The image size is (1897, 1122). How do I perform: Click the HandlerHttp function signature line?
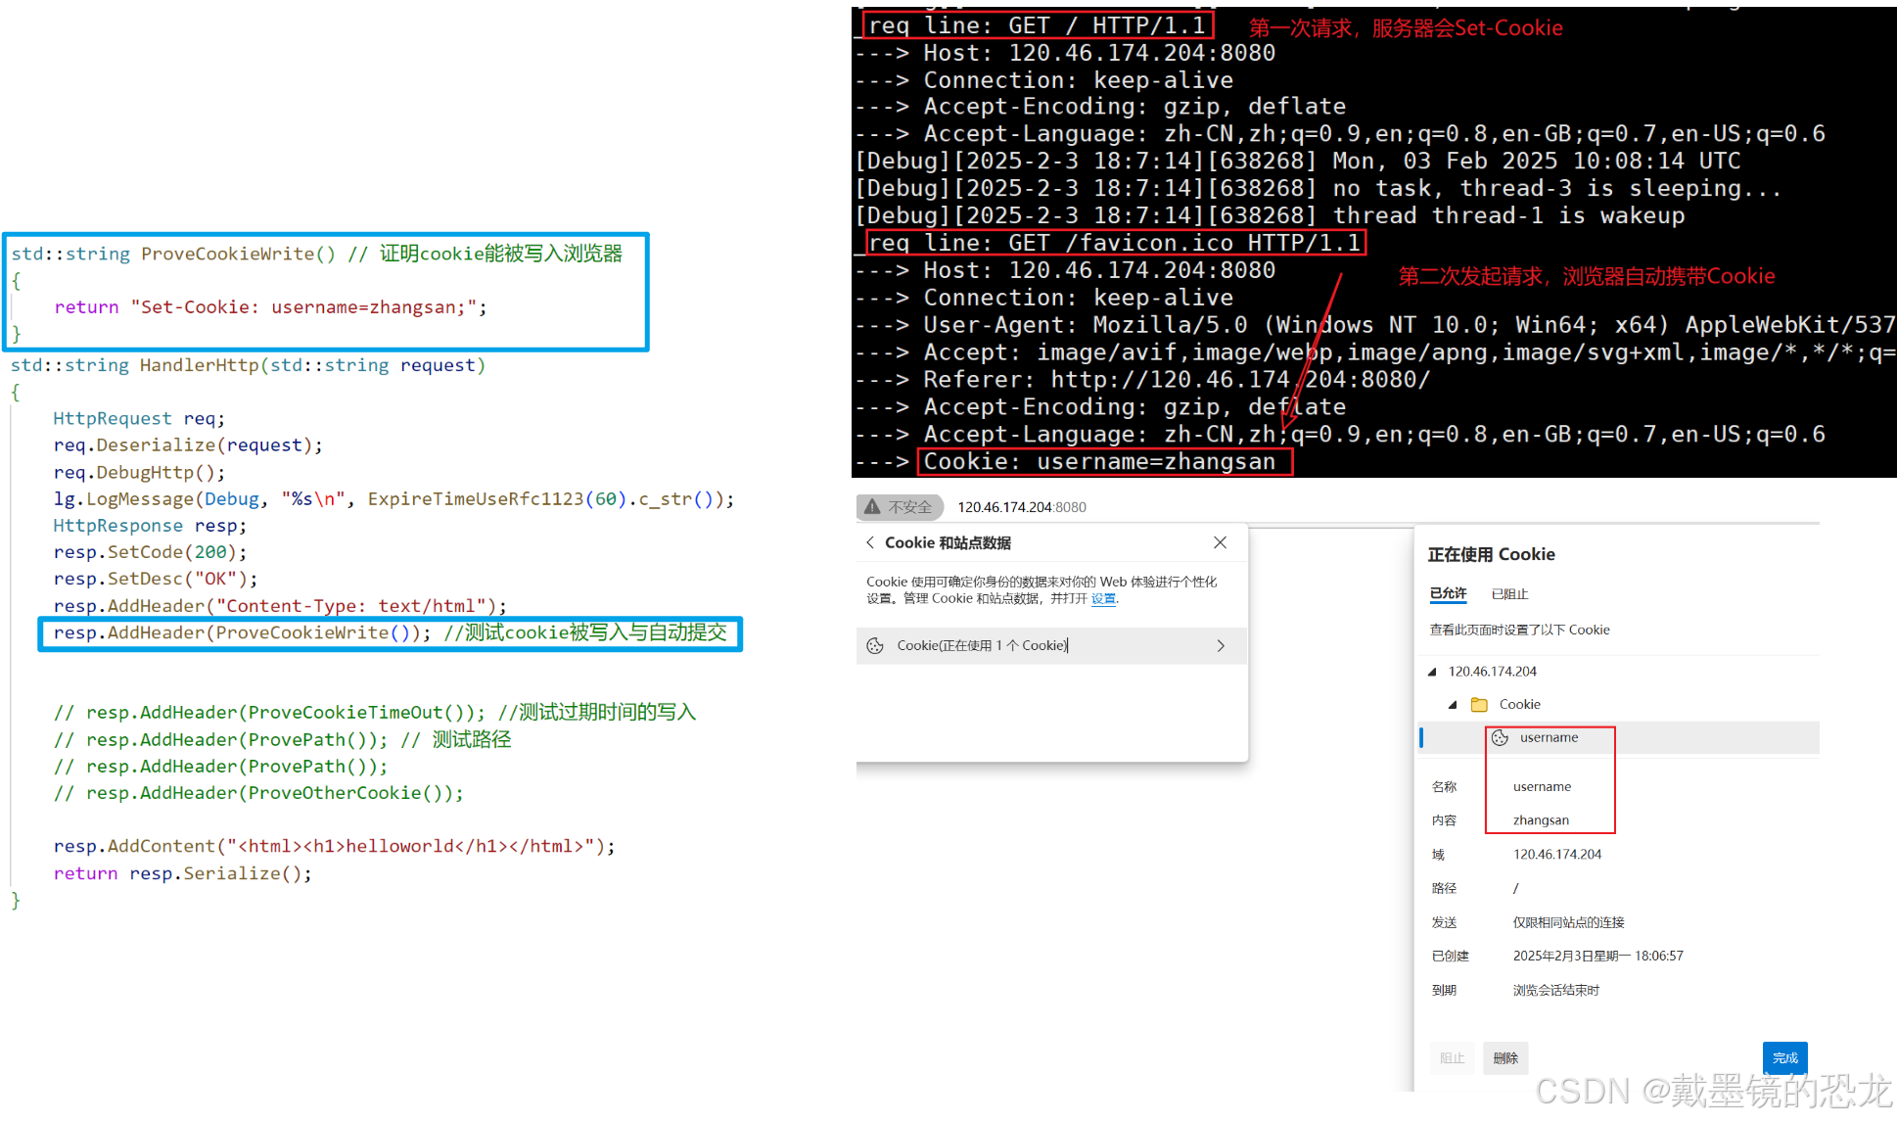[248, 366]
